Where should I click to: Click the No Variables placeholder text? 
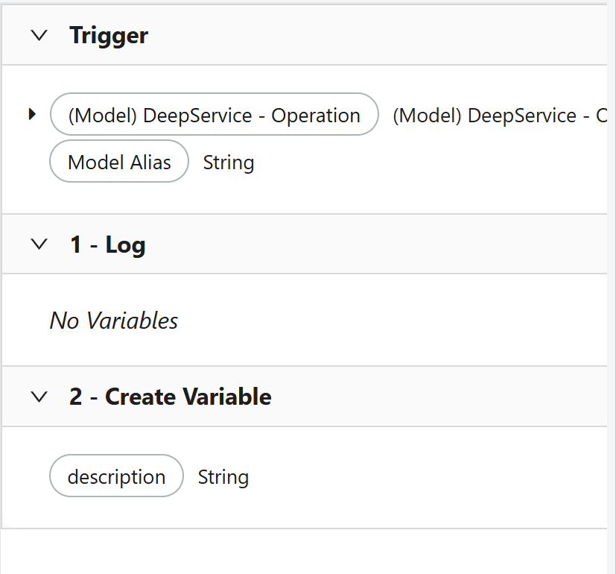[x=113, y=321]
